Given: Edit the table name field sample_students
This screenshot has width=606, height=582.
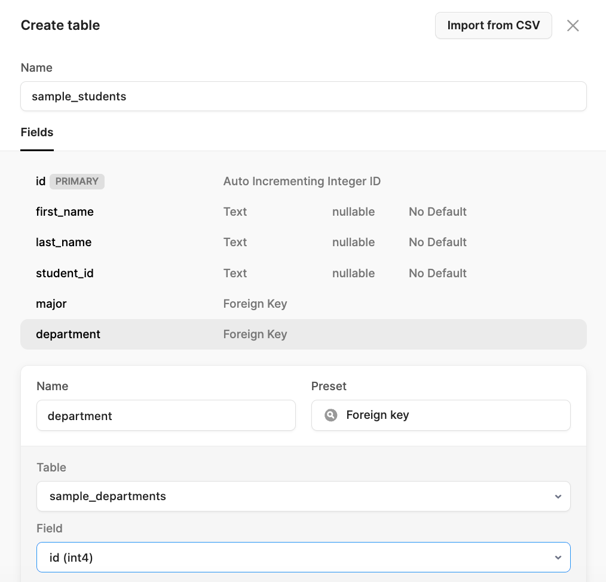Looking at the screenshot, I should point(304,96).
